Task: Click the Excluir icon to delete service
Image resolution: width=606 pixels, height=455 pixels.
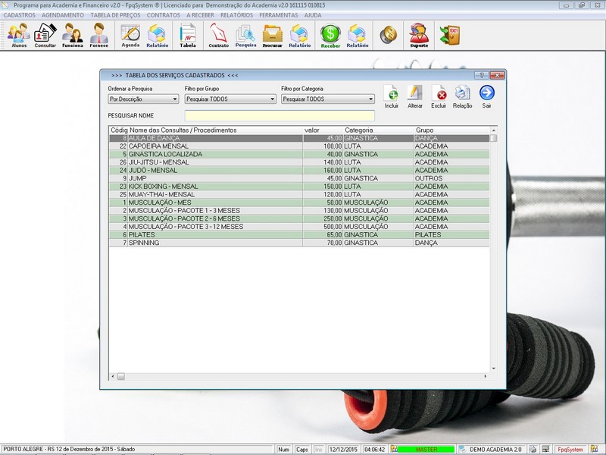Action: (439, 96)
